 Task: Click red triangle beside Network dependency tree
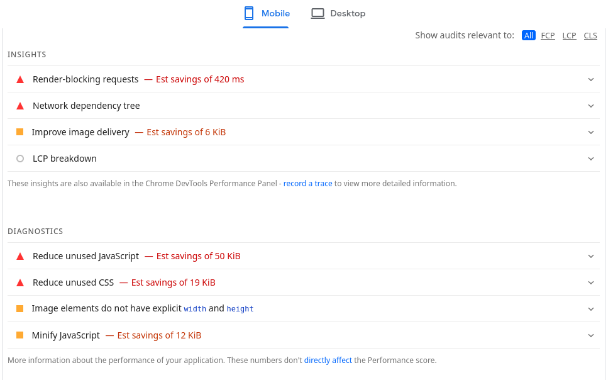(x=20, y=106)
